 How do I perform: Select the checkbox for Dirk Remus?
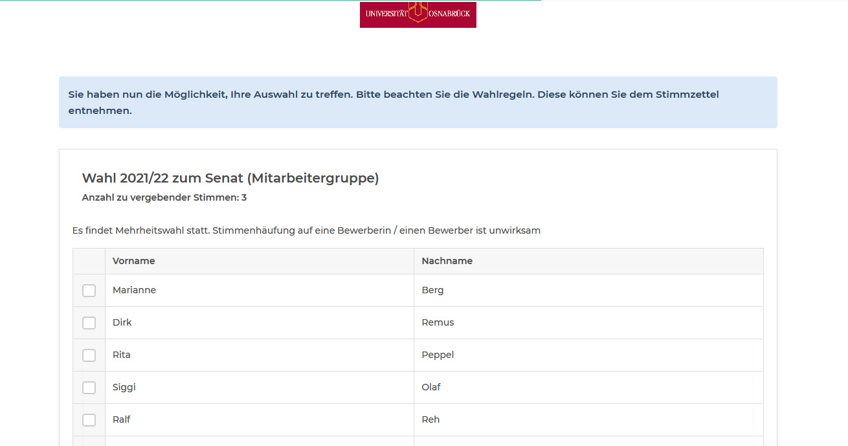pyautogui.click(x=89, y=322)
